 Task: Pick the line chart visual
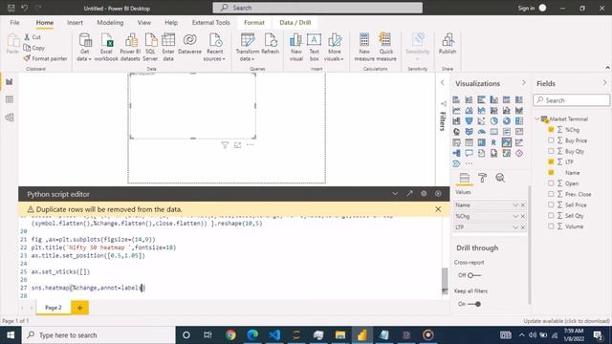point(456,111)
